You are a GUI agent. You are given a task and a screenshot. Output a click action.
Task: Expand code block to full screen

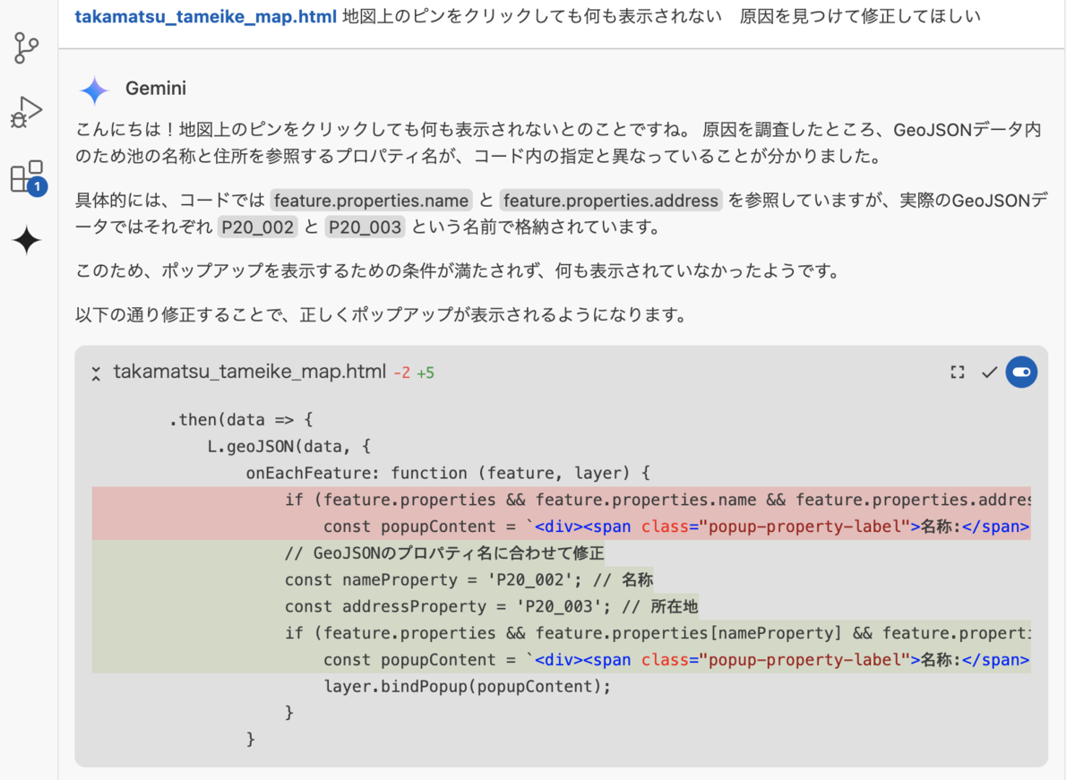(x=958, y=372)
